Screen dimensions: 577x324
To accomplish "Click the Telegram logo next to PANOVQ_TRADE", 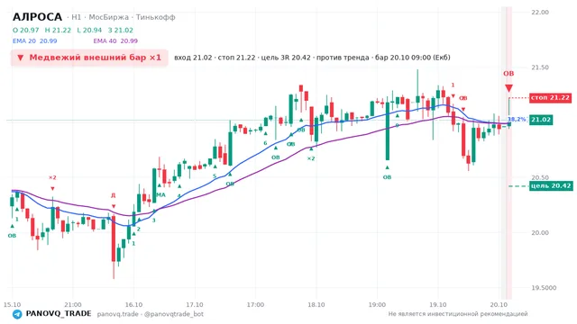I will click(17, 314).
